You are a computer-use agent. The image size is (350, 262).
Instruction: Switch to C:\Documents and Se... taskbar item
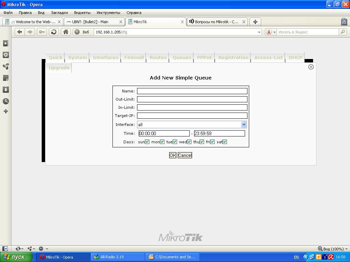[173, 257]
